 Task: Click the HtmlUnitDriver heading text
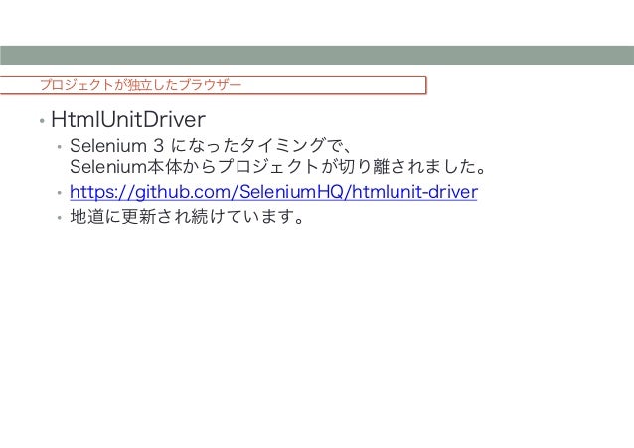128,119
